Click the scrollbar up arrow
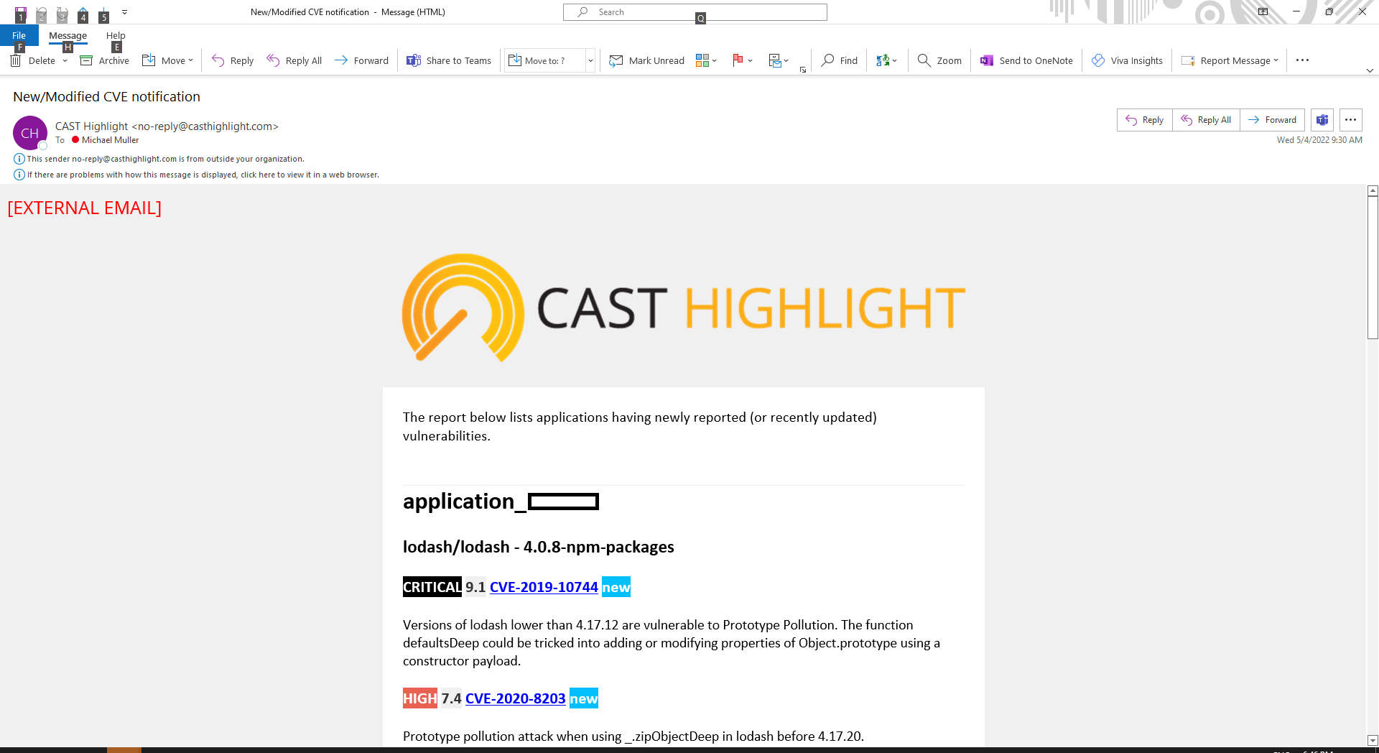The height and width of the screenshot is (753, 1379). (1373, 191)
